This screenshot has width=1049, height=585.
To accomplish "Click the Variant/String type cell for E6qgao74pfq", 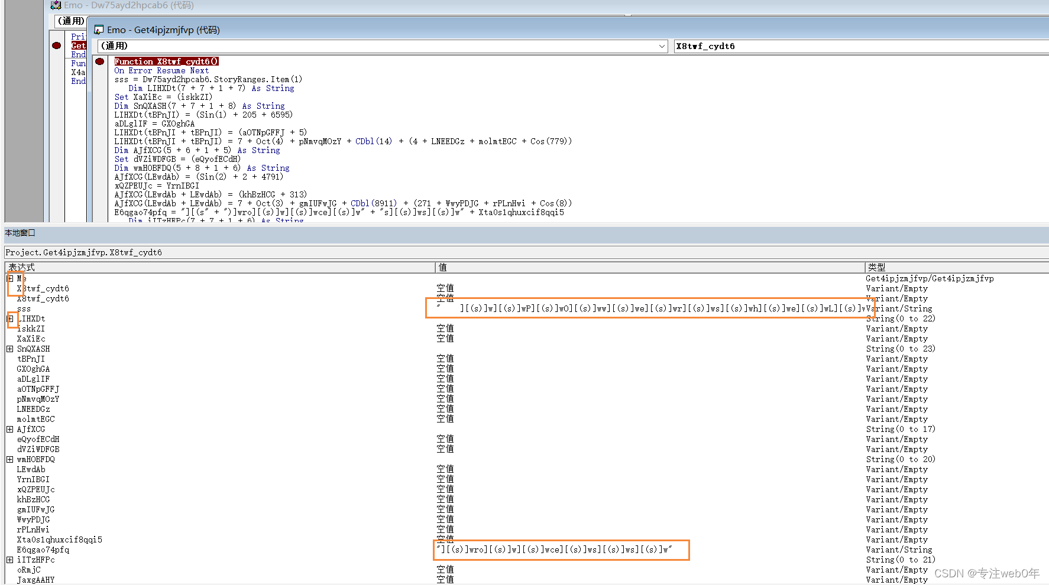I will pyautogui.click(x=899, y=550).
